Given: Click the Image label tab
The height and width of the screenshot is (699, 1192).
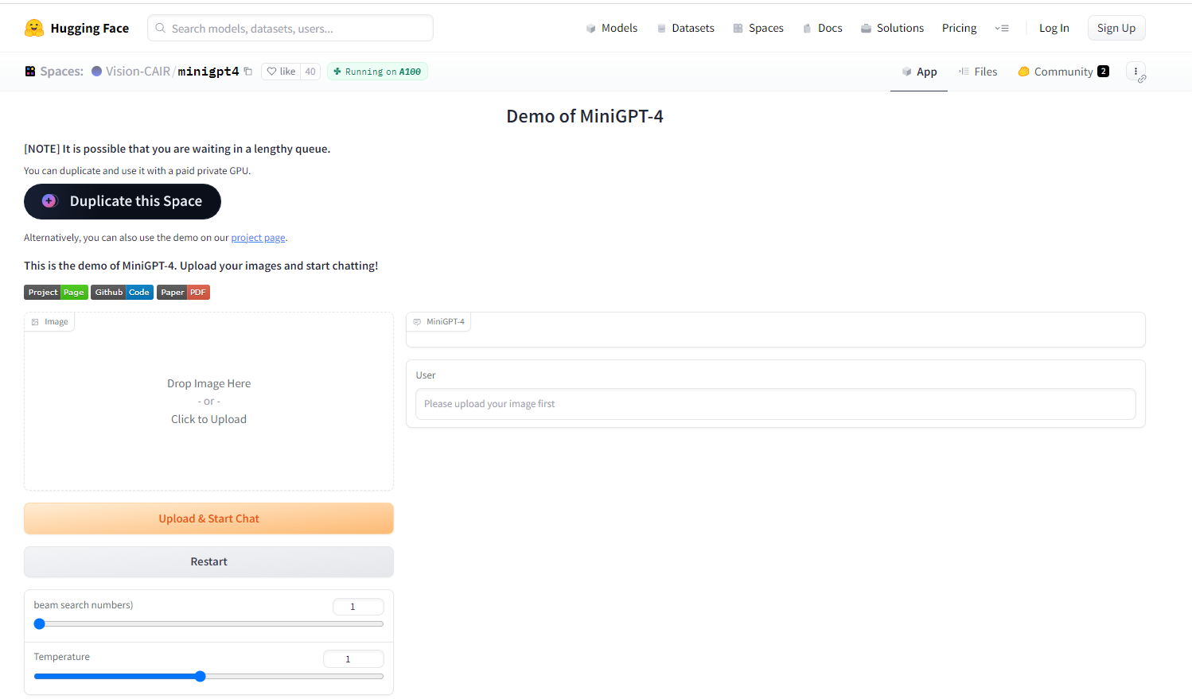Looking at the screenshot, I should tap(49, 322).
